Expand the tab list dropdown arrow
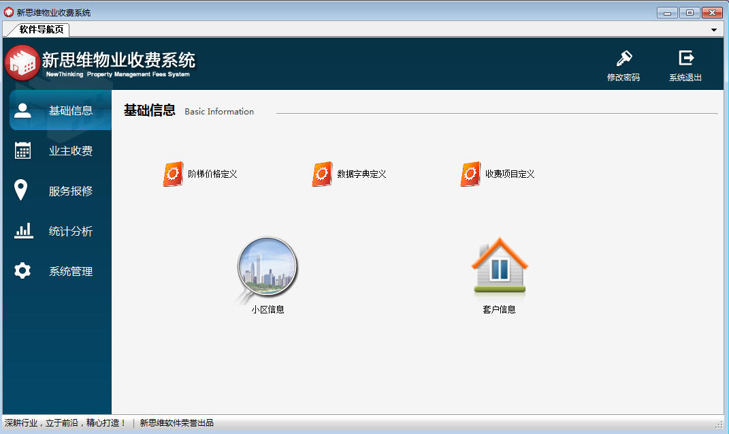This screenshot has width=729, height=434. click(x=713, y=30)
